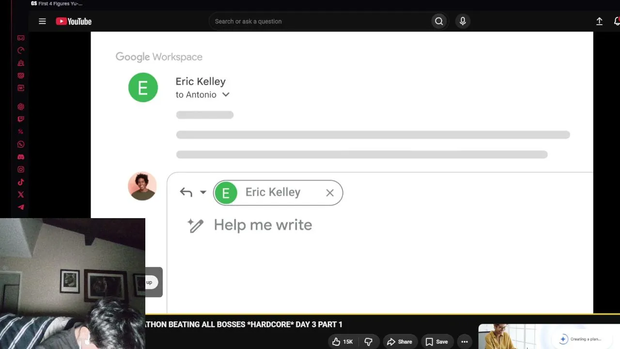Click the green E sender avatar

143,87
